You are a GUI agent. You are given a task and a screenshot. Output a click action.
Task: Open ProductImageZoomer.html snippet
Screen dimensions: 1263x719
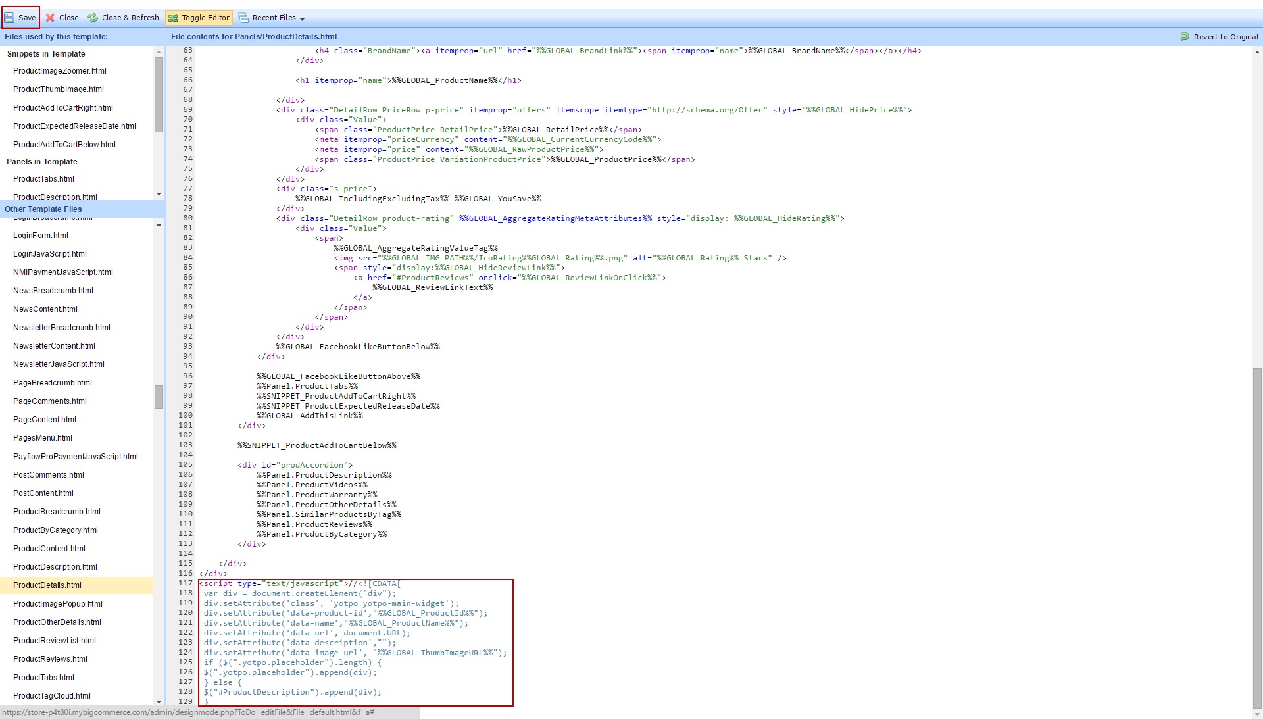[x=59, y=71]
